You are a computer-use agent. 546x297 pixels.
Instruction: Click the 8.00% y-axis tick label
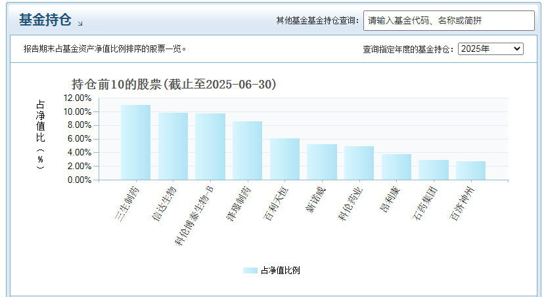80,125
